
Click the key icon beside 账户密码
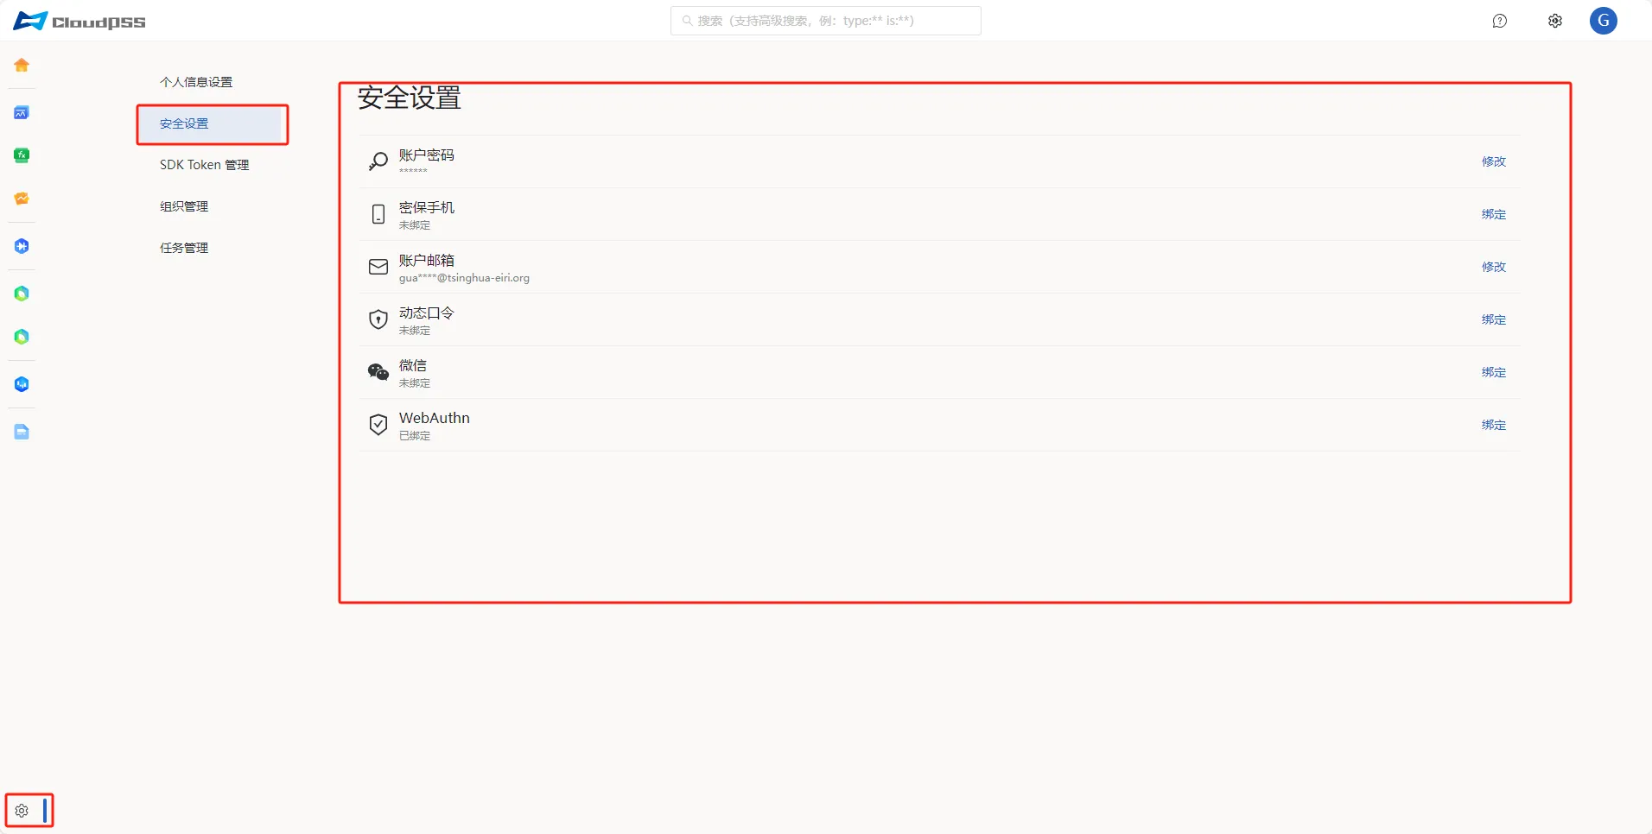378,161
